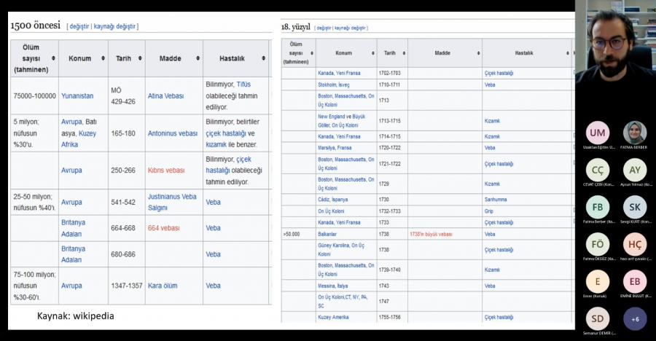This screenshot has width=656, height=341.
Task: Select the EB avatar for Emine Bulut
Action: pyautogui.click(x=635, y=281)
